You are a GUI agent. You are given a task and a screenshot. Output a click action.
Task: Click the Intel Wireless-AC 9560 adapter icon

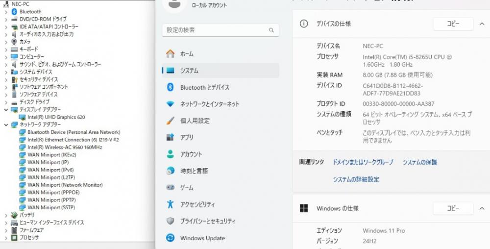coord(22,147)
